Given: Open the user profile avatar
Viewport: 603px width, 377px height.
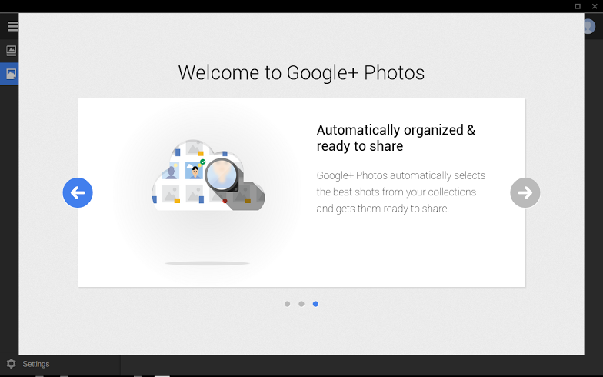Looking at the screenshot, I should (x=588, y=26).
